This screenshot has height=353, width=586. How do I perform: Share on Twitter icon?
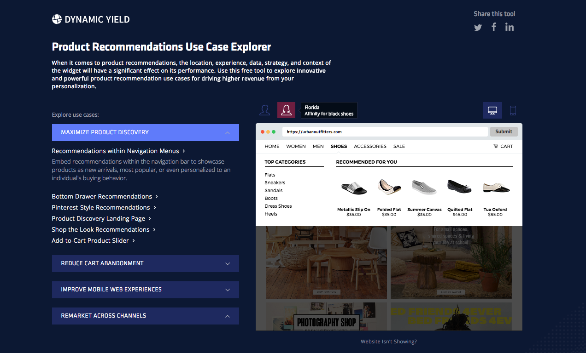coord(478,28)
